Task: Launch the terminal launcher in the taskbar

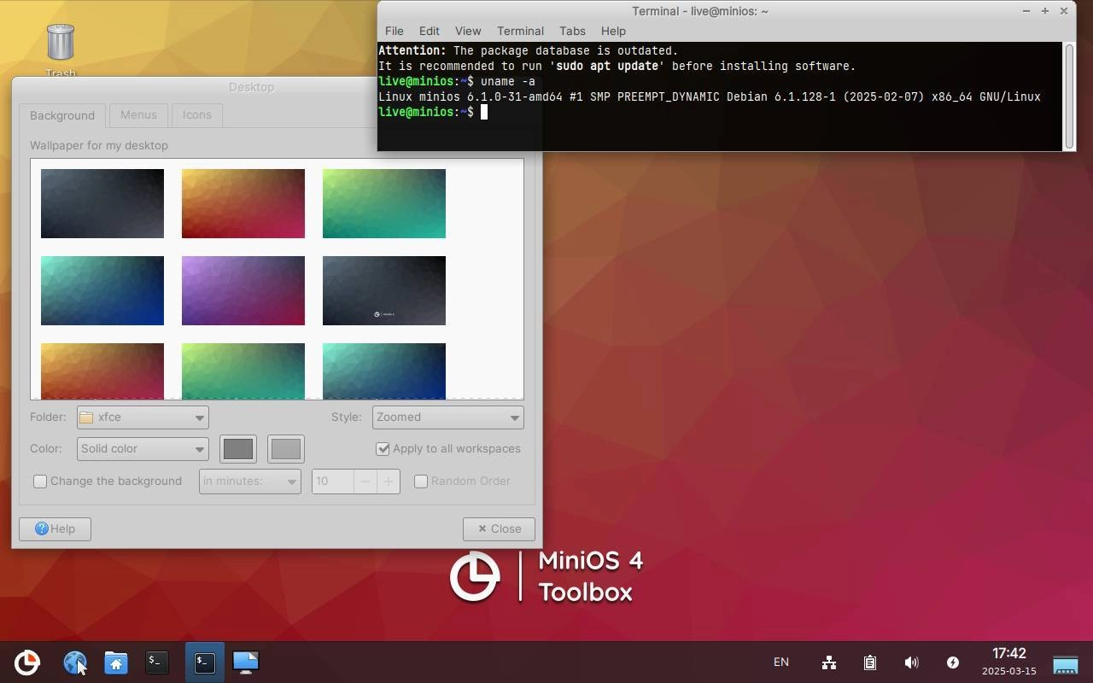Action: coord(157,662)
